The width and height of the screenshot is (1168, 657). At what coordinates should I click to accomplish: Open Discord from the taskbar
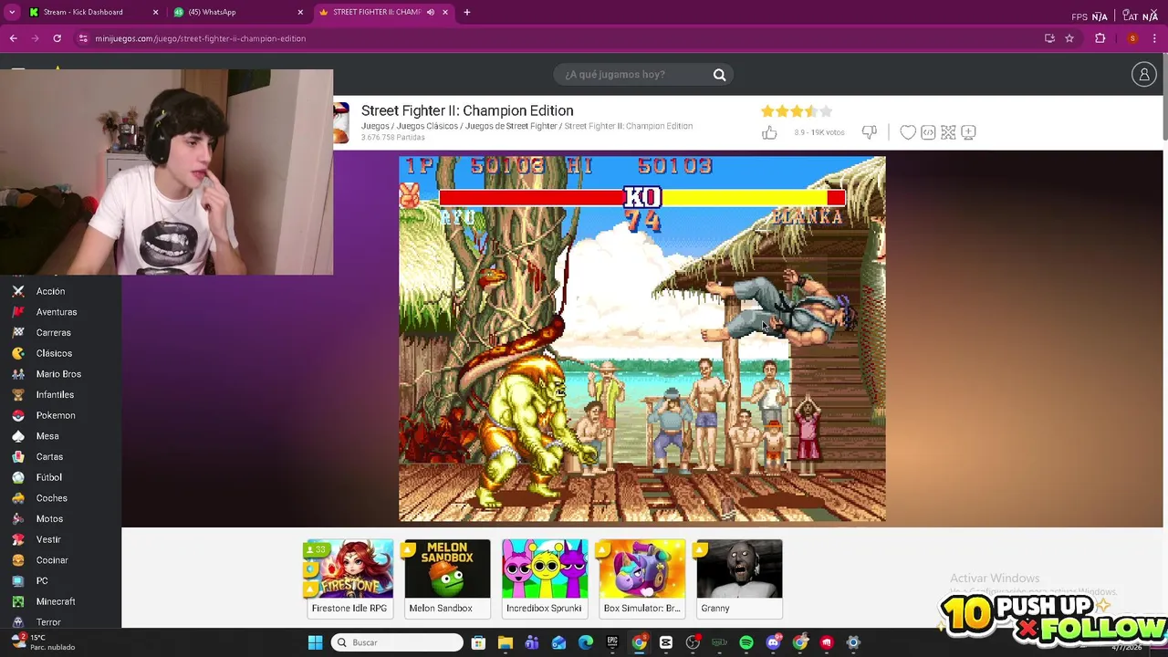click(x=773, y=642)
